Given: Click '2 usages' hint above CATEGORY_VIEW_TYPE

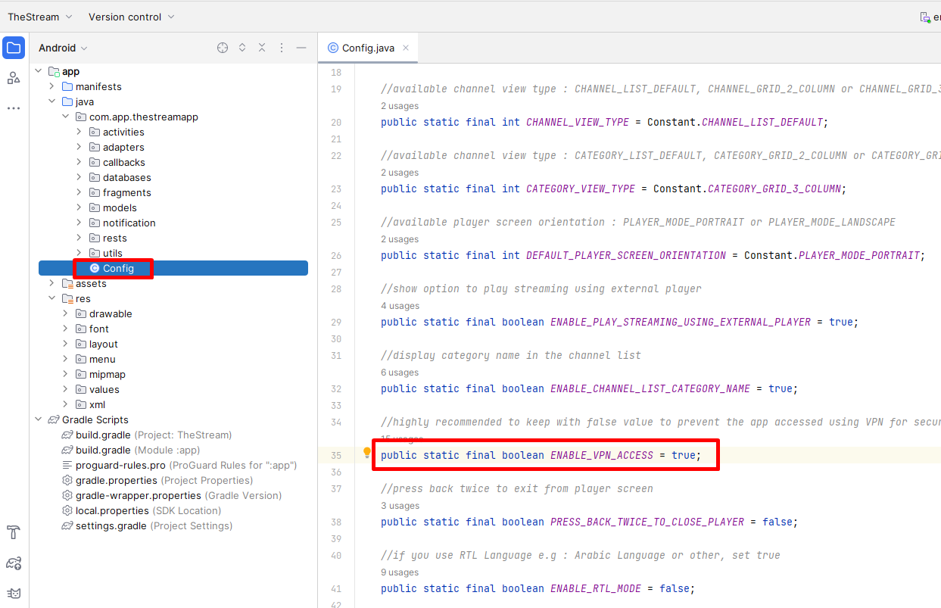Looking at the screenshot, I should click(400, 173).
